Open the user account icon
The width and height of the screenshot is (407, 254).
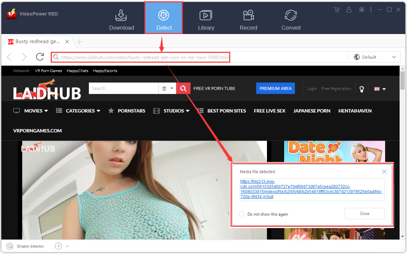click(x=349, y=9)
